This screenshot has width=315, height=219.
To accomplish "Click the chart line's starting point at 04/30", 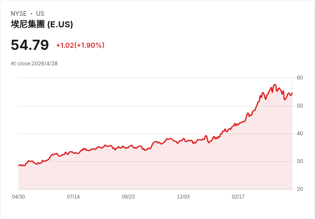I will coord(19,166).
